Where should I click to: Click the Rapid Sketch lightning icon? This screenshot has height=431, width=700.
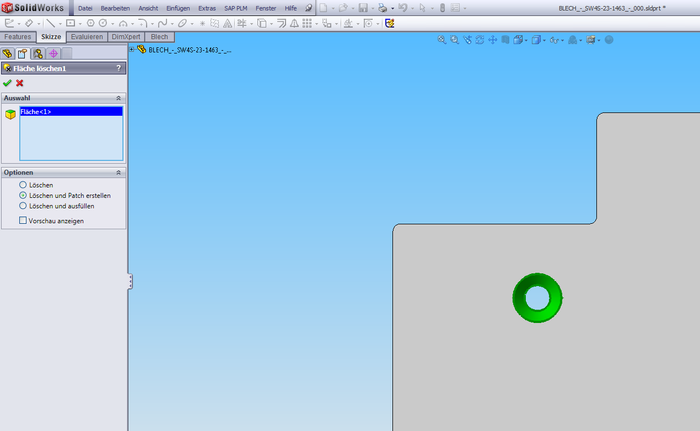tap(390, 23)
